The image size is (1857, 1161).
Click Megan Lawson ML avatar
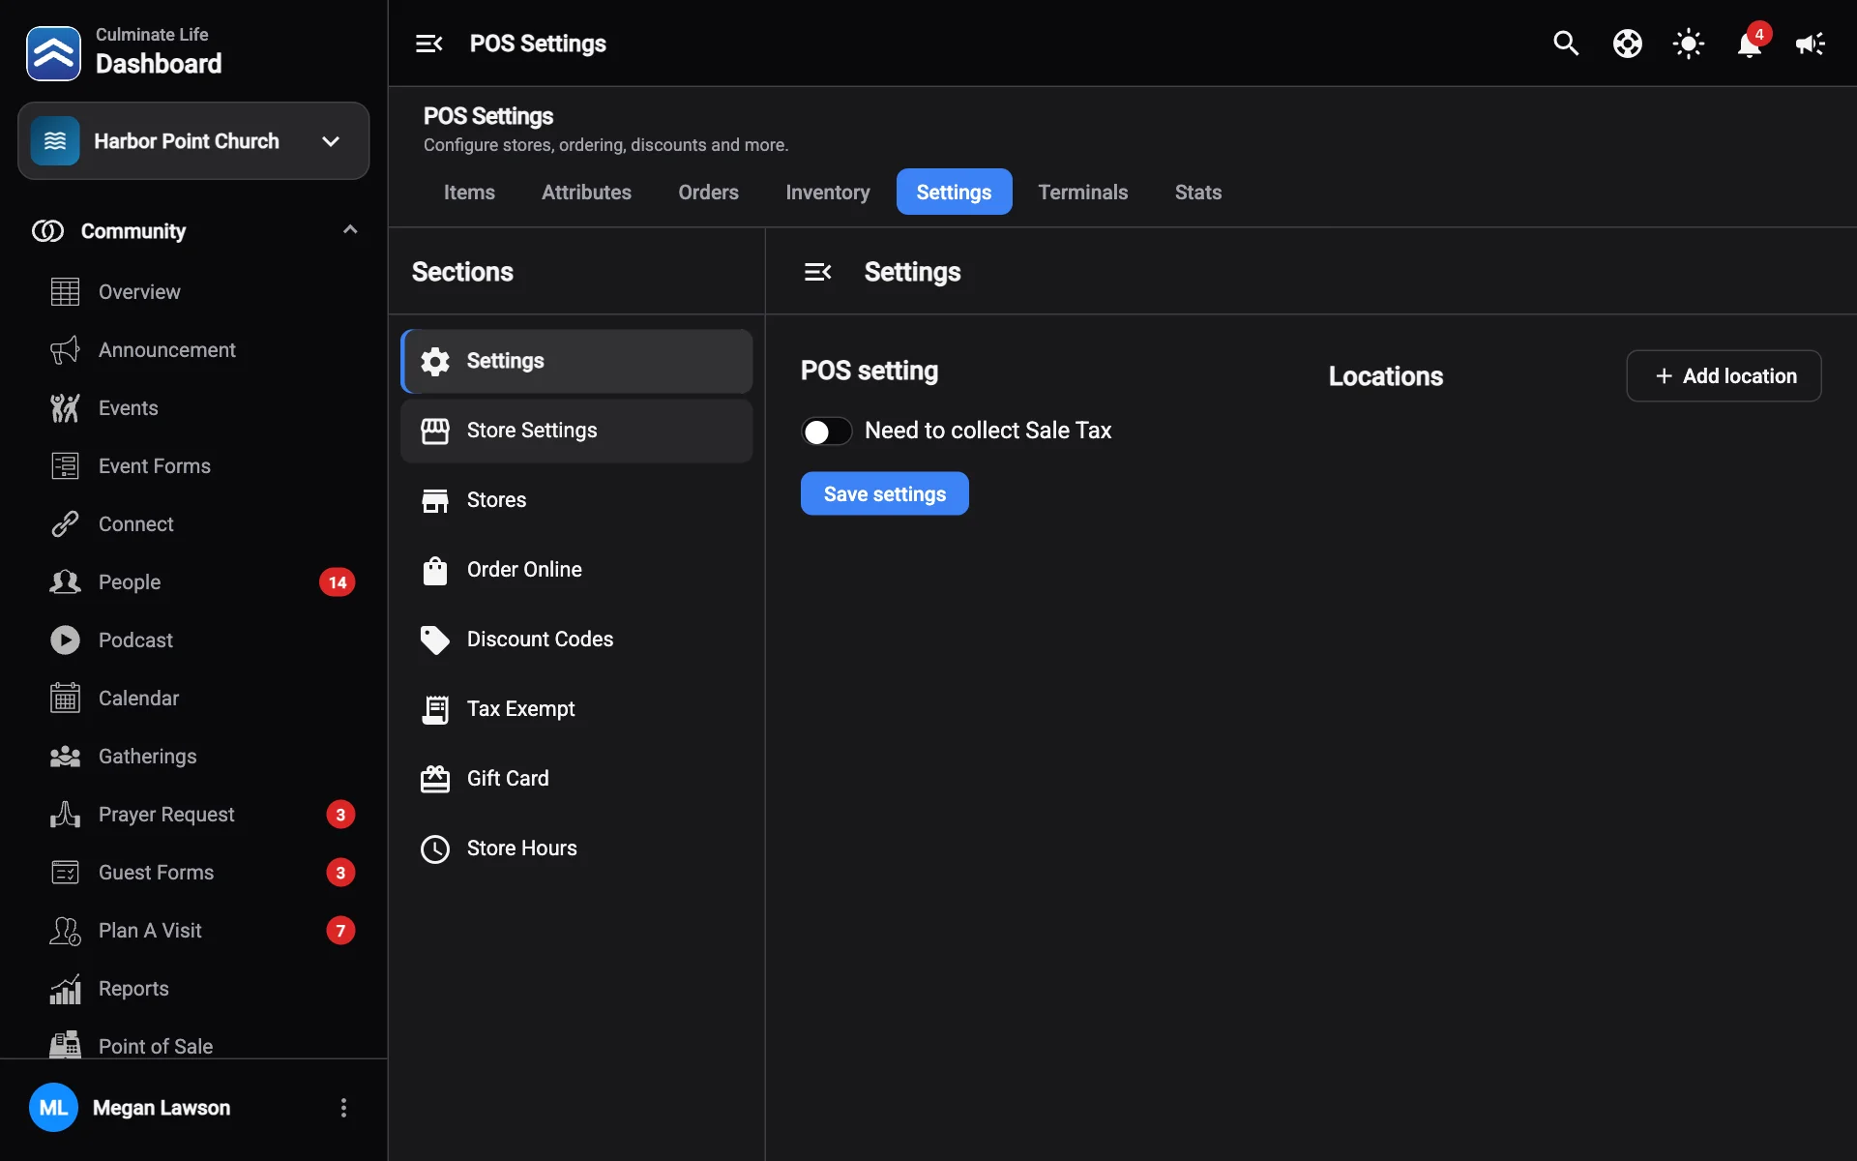[53, 1108]
